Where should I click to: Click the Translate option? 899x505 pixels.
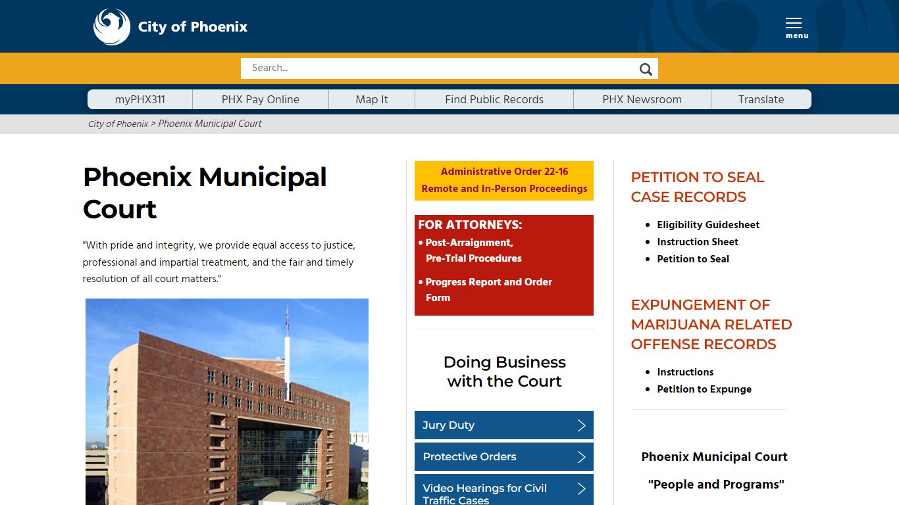click(761, 99)
